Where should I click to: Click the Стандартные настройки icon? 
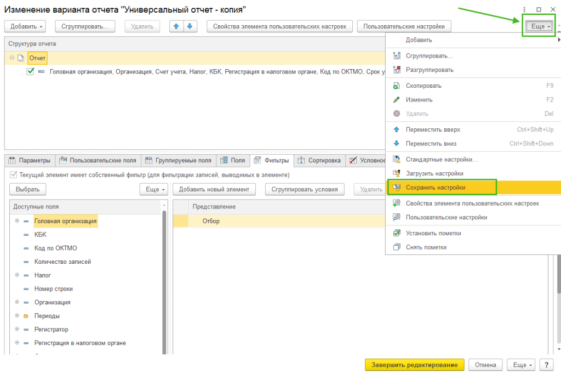pyautogui.click(x=397, y=160)
